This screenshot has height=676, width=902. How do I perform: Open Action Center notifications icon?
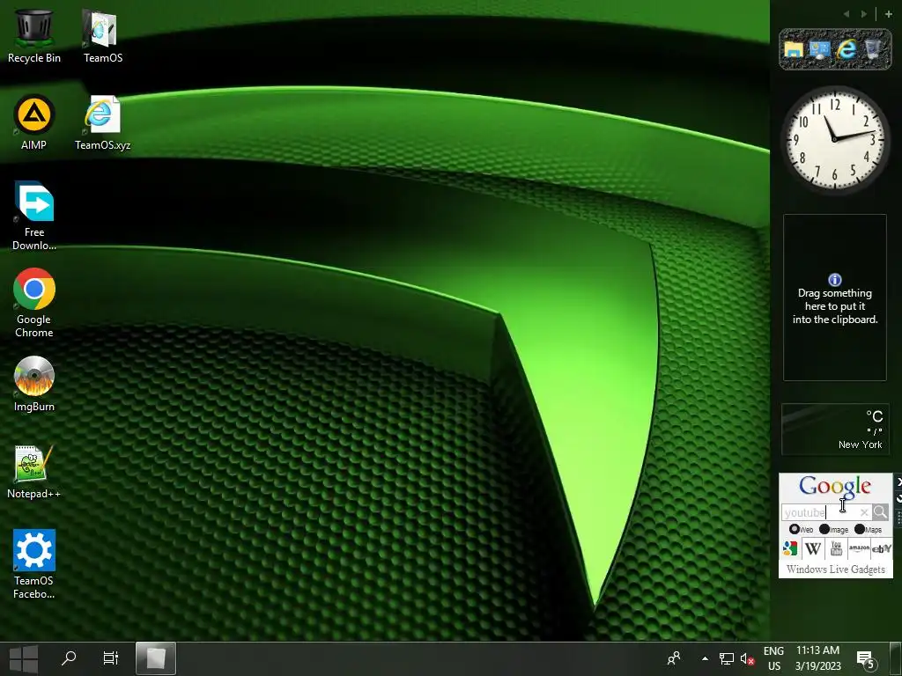click(x=867, y=659)
